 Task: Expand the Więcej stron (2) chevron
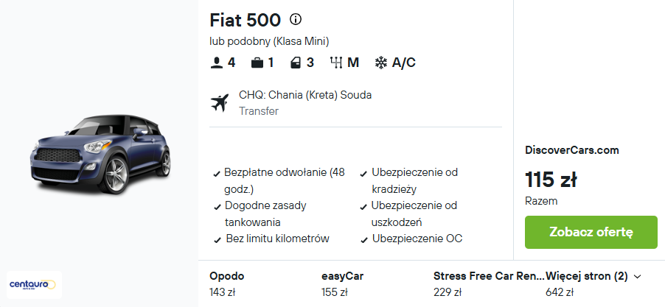[x=637, y=277]
